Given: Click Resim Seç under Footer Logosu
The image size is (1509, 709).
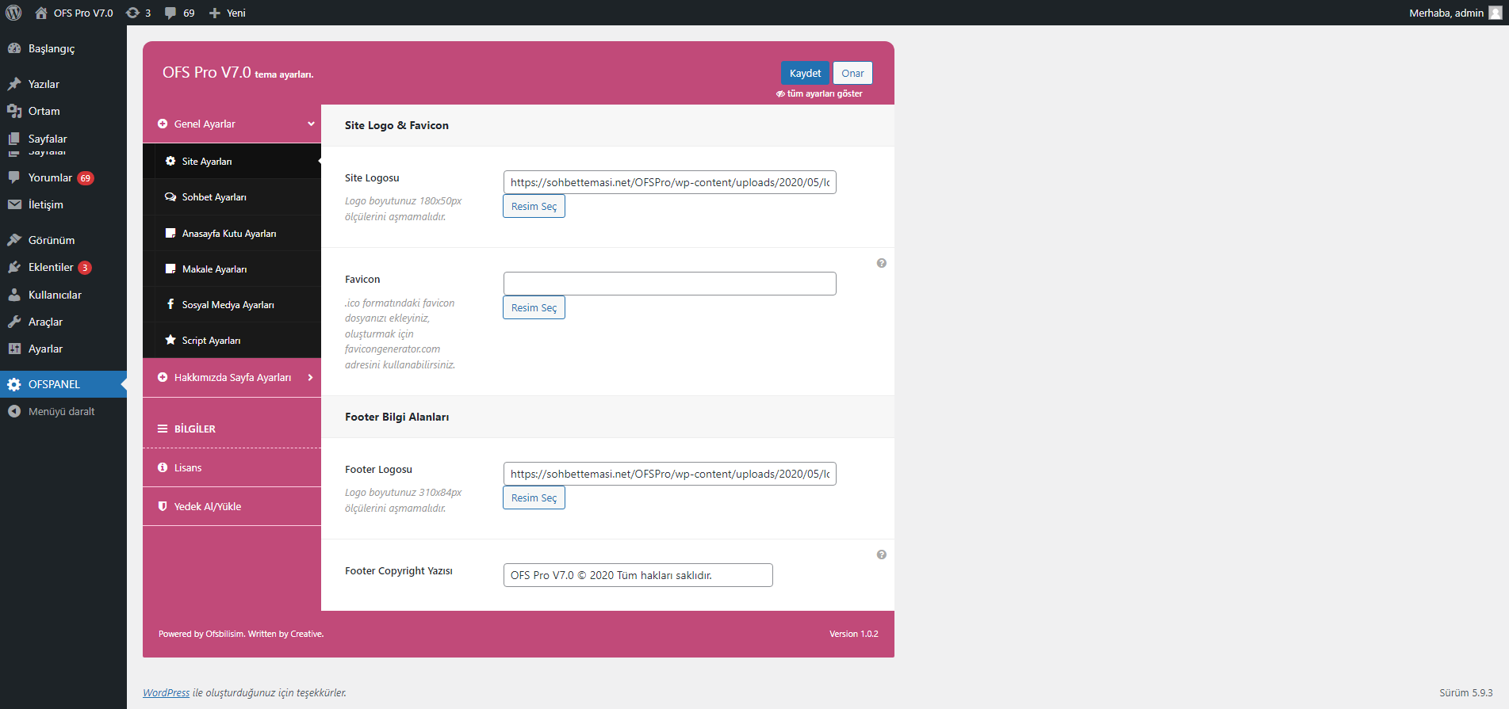Looking at the screenshot, I should [x=534, y=497].
